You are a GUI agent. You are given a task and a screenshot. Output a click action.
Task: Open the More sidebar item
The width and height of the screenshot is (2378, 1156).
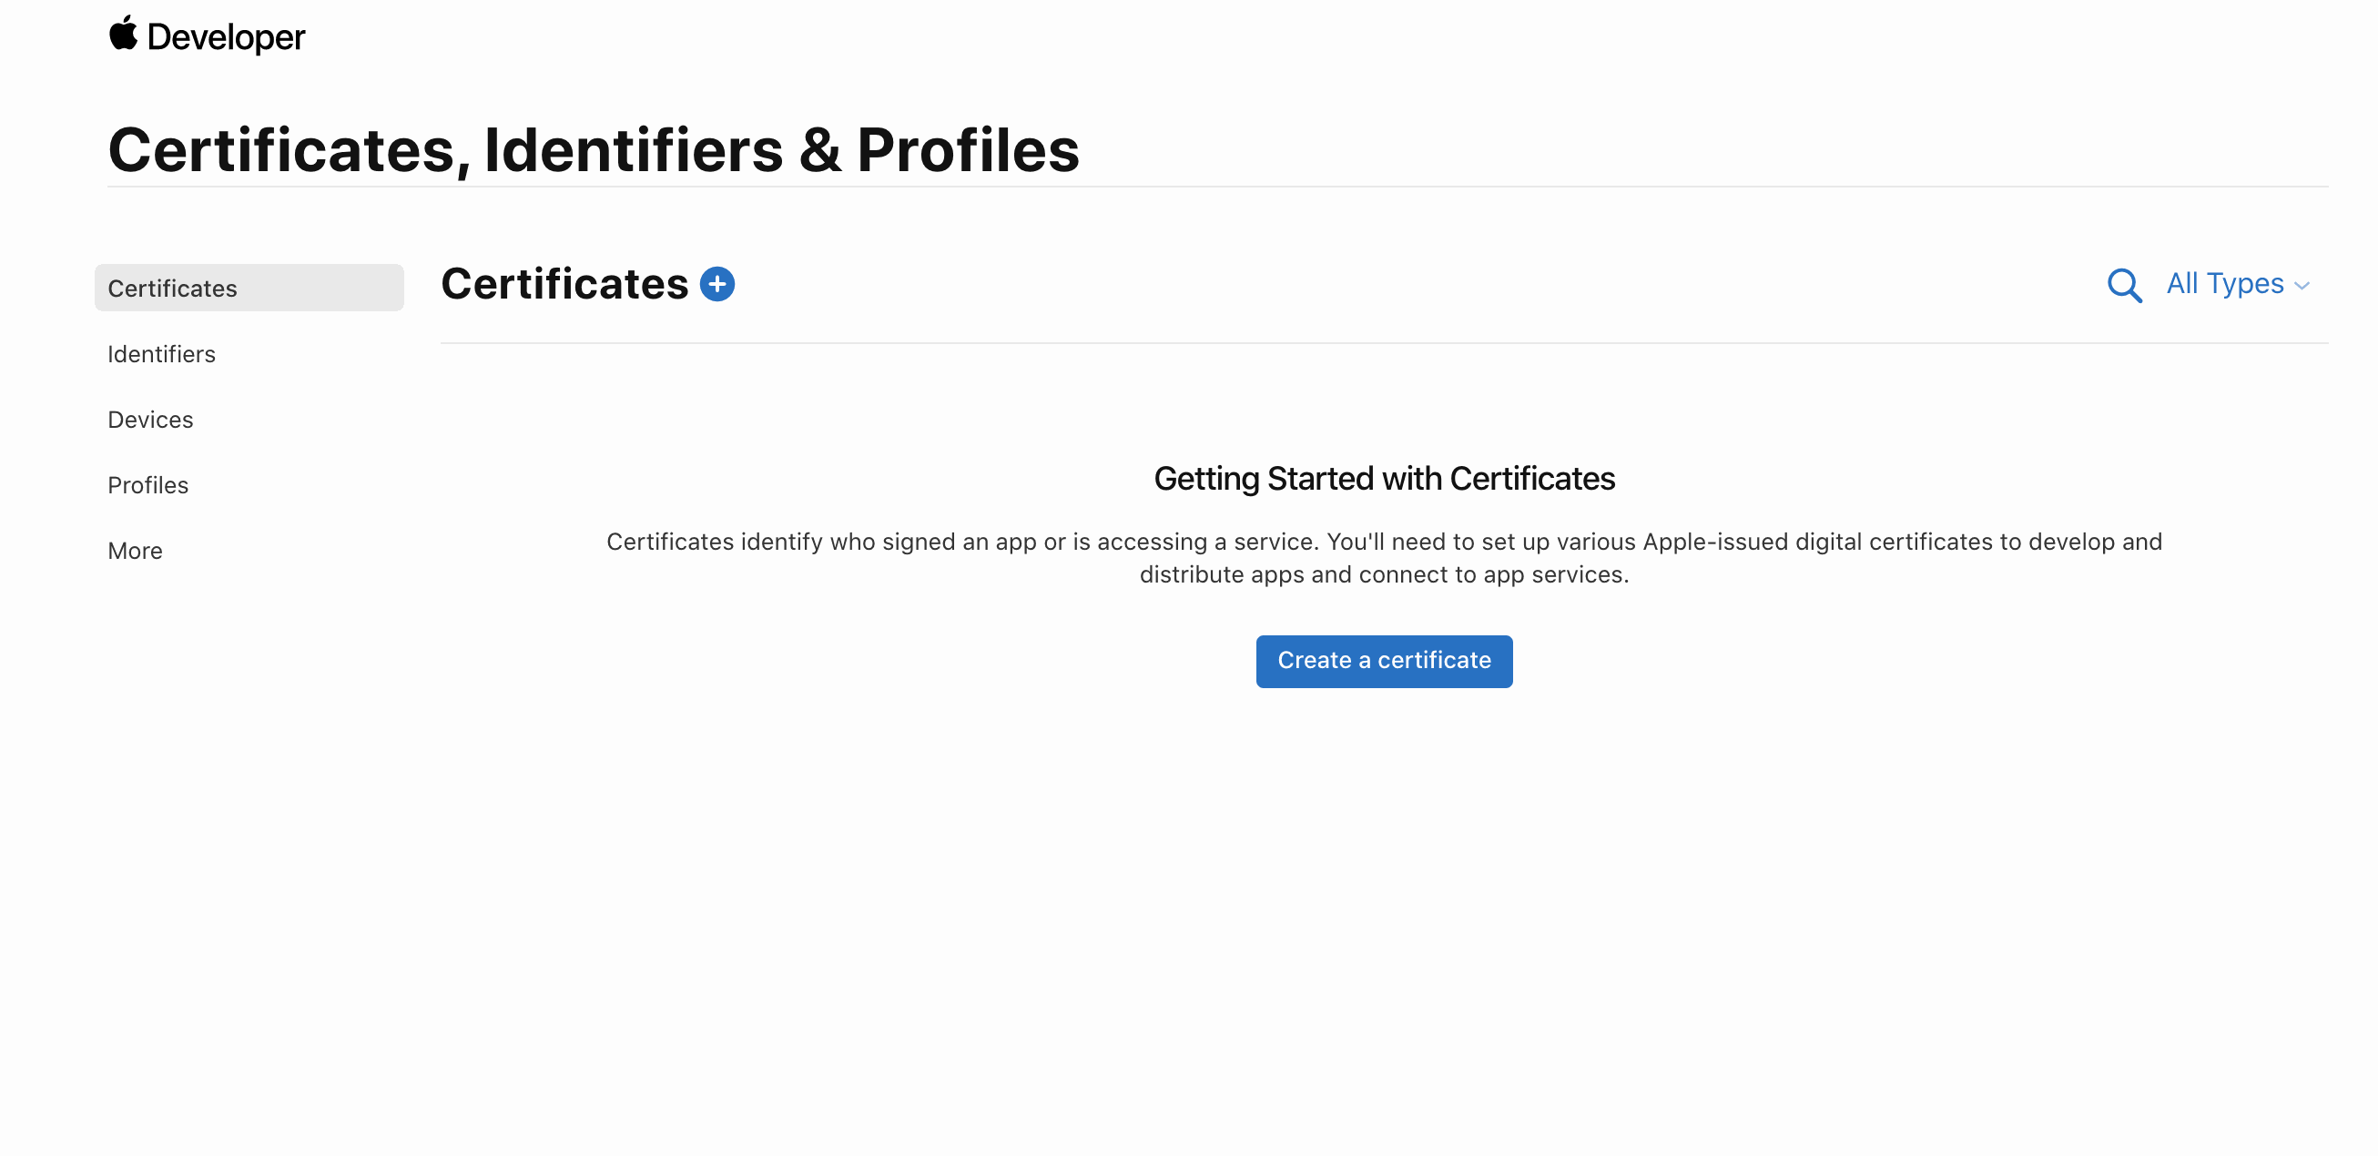pos(135,551)
